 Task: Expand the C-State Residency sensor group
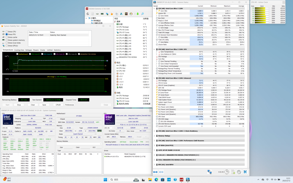[x=154, y=131]
